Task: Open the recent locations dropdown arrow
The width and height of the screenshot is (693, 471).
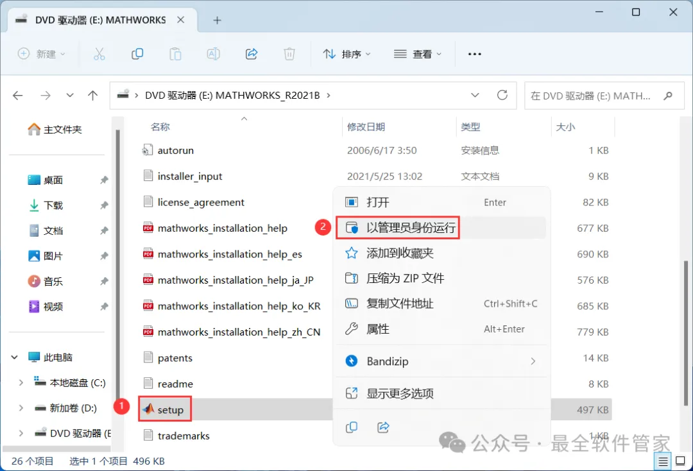Action: pos(70,96)
